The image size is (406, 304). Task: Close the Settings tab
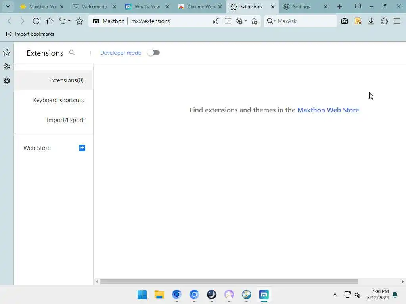pos(326,7)
